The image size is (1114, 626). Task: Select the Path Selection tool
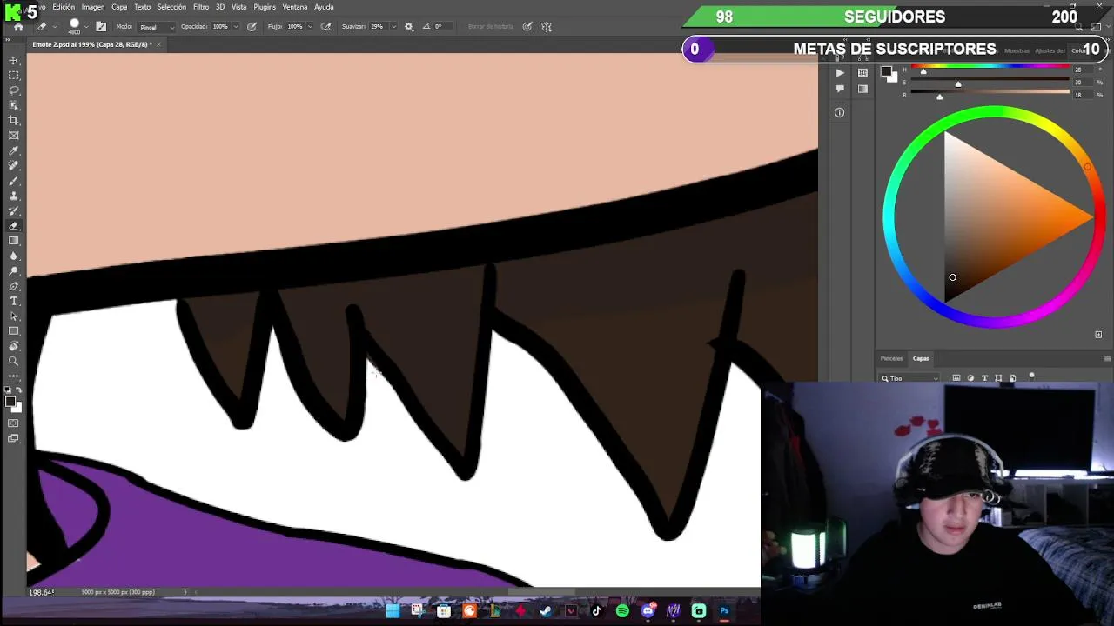14,316
